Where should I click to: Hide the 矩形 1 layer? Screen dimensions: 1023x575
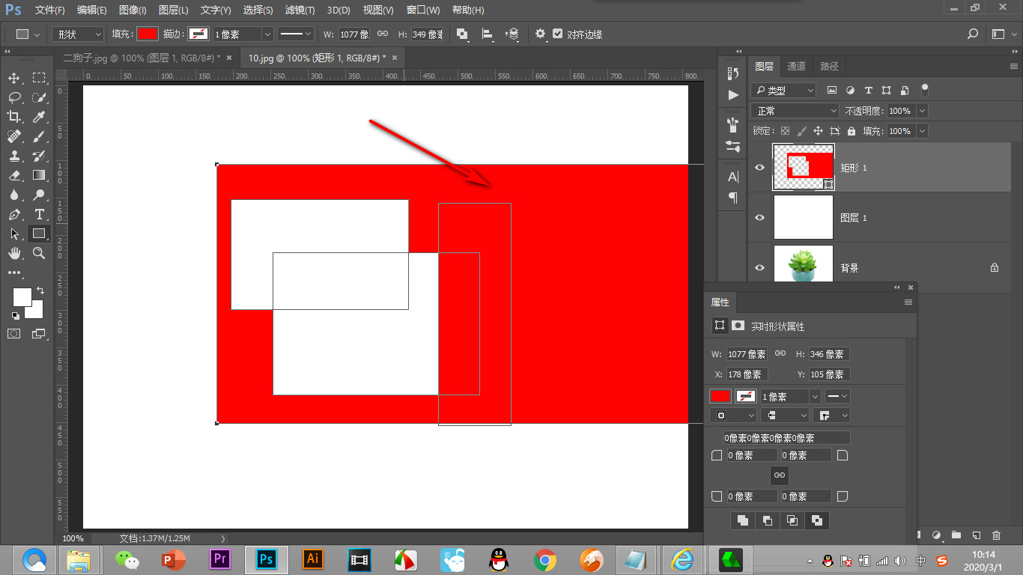click(x=760, y=168)
